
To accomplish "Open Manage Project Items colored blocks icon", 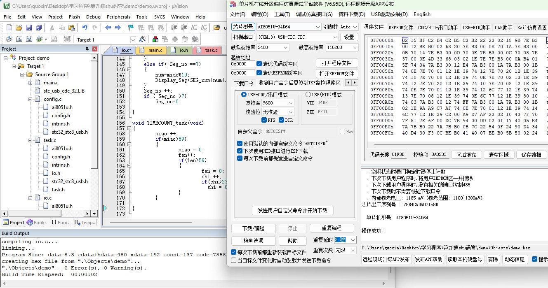I will tap(155, 39).
